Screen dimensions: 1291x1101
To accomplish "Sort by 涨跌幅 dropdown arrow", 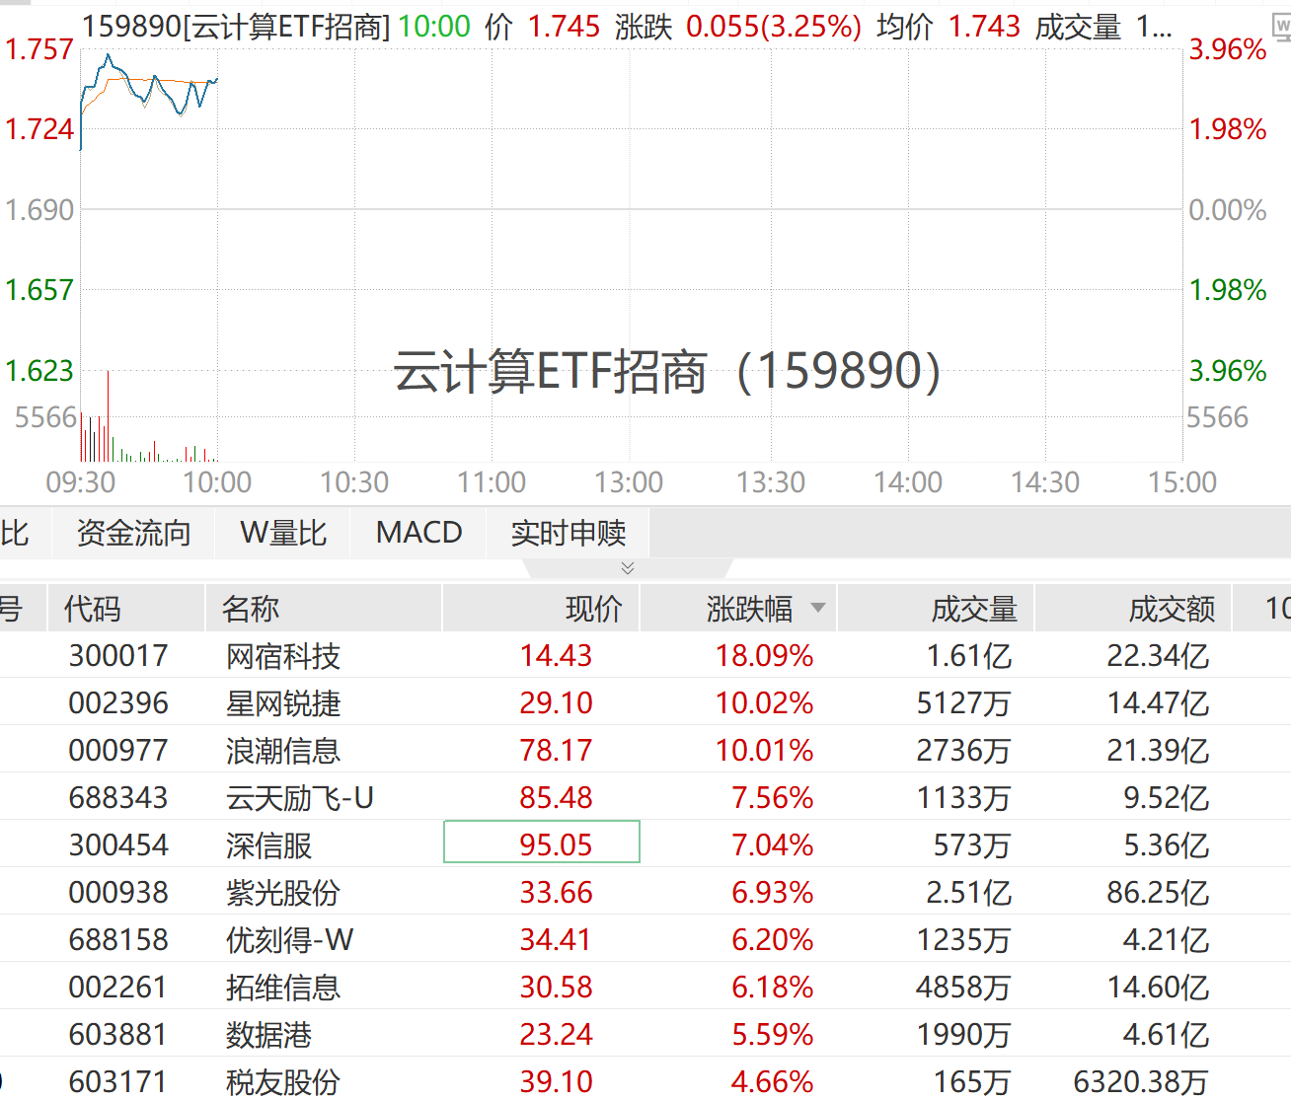I will 818,608.
